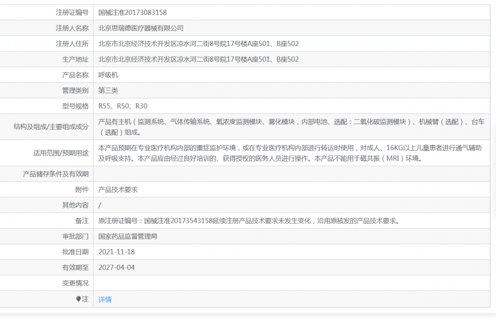Click the 产品名称 label

tap(75, 75)
